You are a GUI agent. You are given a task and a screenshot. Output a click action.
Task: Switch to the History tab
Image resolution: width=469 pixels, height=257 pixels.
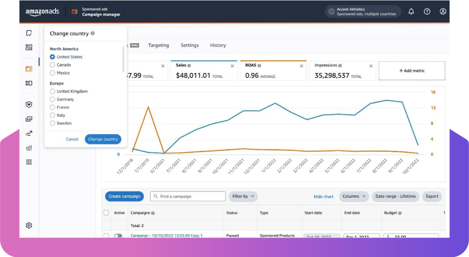pyautogui.click(x=218, y=45)
